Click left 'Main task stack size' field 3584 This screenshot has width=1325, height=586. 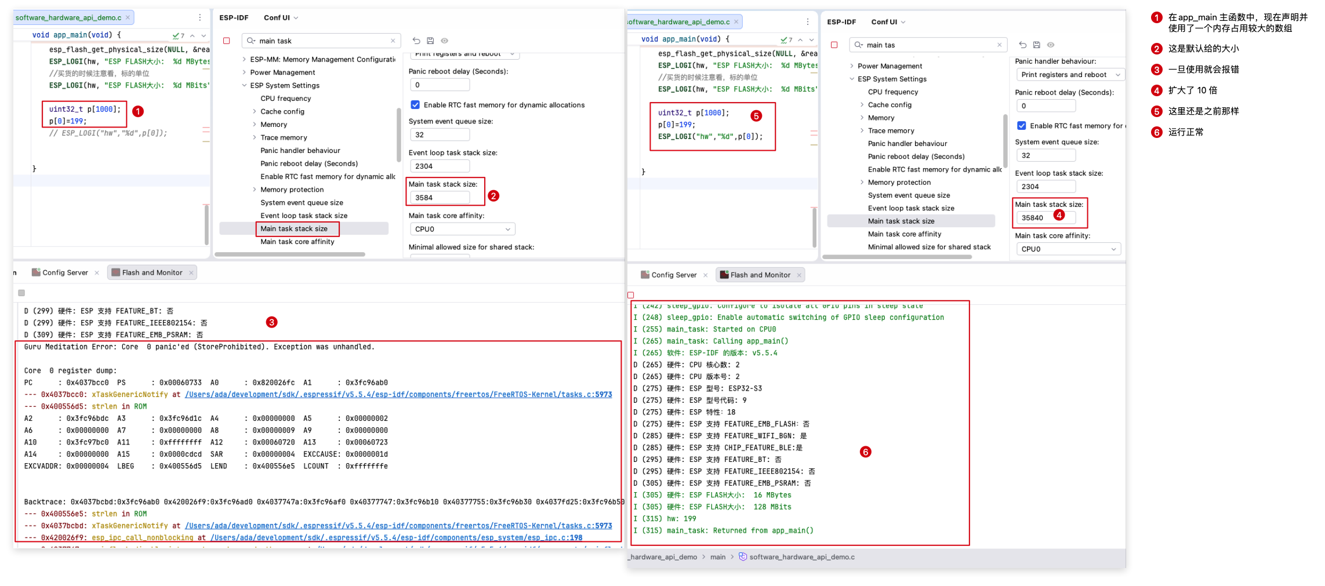tap(440, 198)
